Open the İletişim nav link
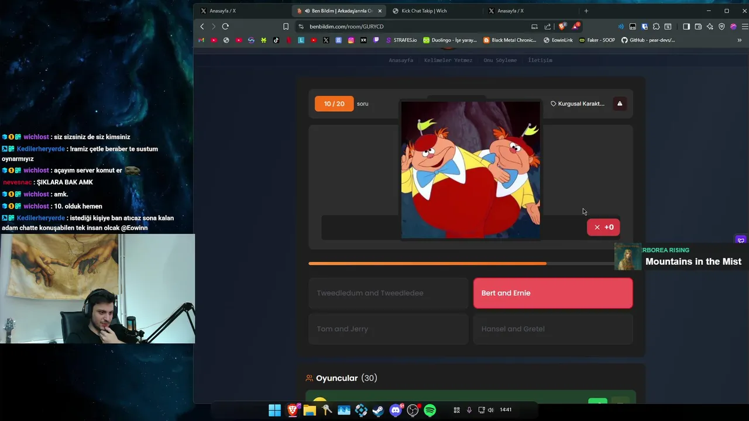 pyautogui.click(x=540, y=60)
